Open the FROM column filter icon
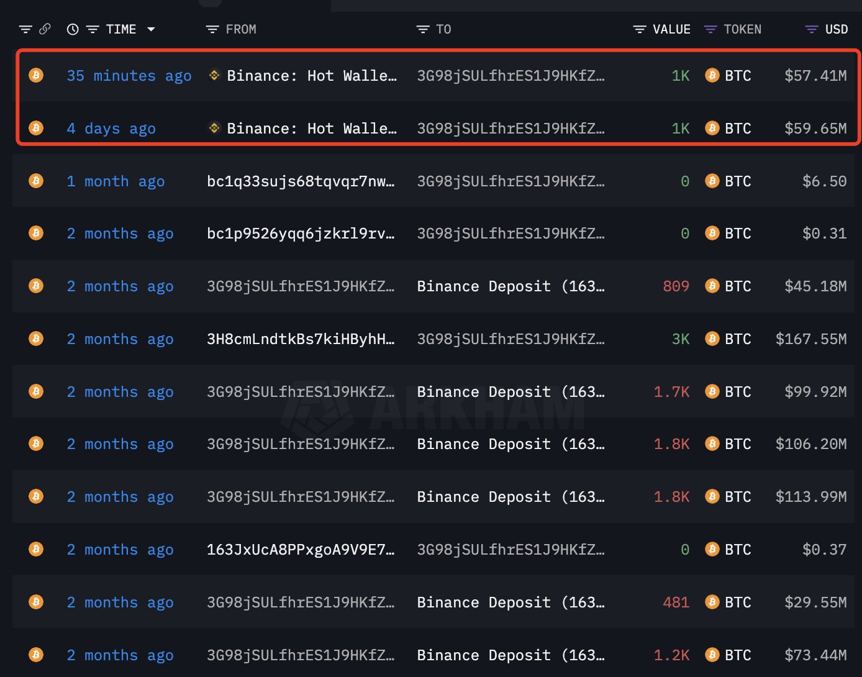The width and height of the screenshot is (862, 677). [x=211, y=29]
